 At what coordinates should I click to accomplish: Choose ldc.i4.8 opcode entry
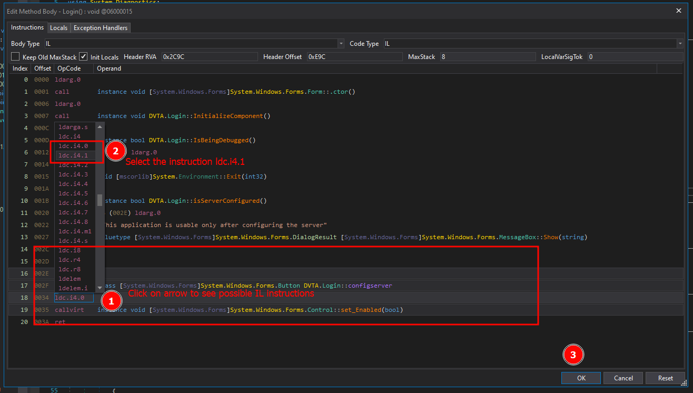[x=75, y=222]
